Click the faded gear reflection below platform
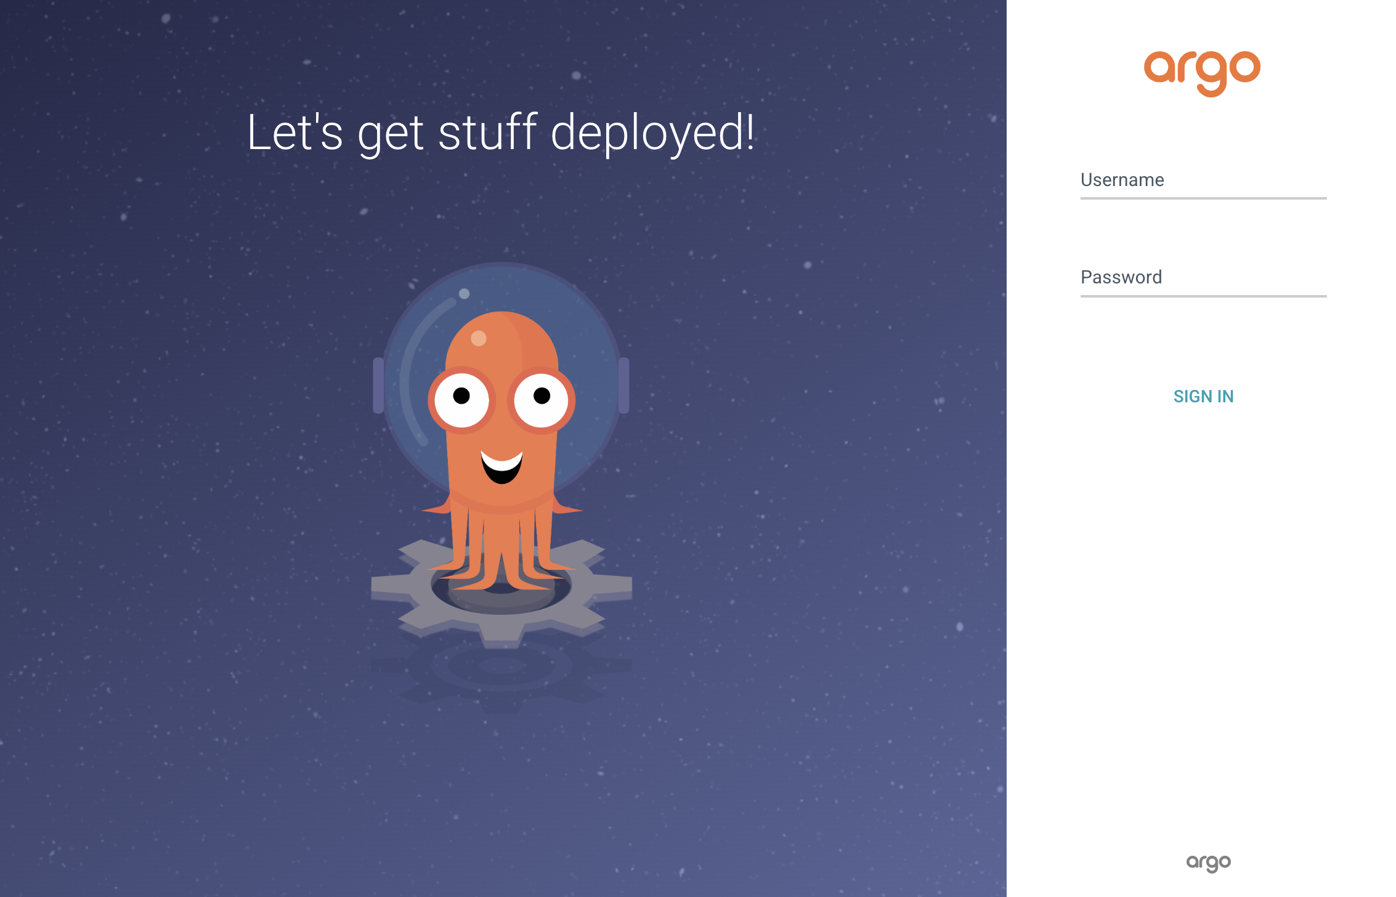This screenshot has width=1396, height=897. [x=501, y=675]
